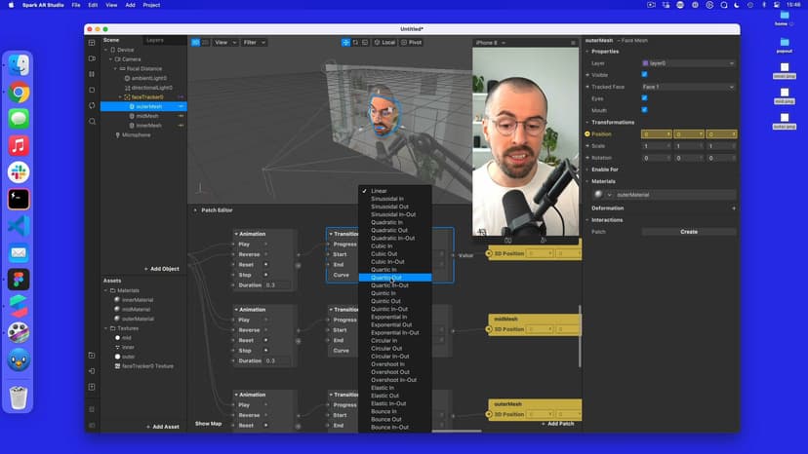This screenshot has height=454, width=808.
Task: Select the scale manipulator tool in the viewport toolbar
Action: coord(365,42)
